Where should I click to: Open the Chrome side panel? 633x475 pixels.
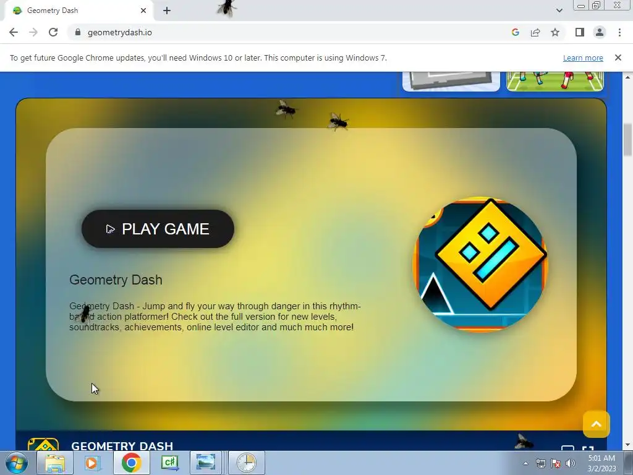[x=580, y=32]
